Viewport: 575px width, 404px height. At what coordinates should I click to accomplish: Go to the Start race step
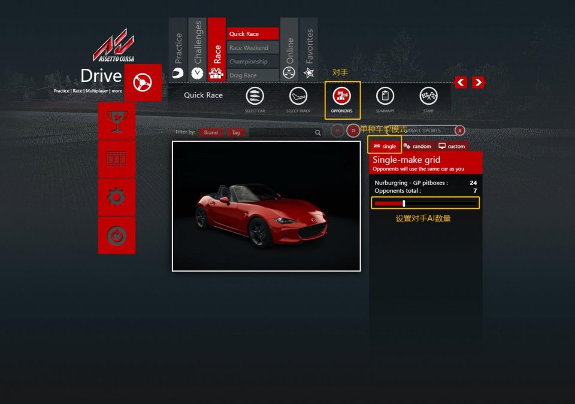click(x=428, y=100)
